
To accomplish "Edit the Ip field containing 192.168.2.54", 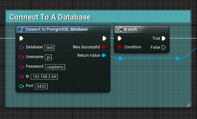I will (44, 77).
